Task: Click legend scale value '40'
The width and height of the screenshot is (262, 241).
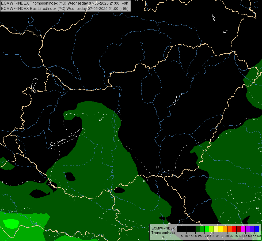Action: [241, 236]
